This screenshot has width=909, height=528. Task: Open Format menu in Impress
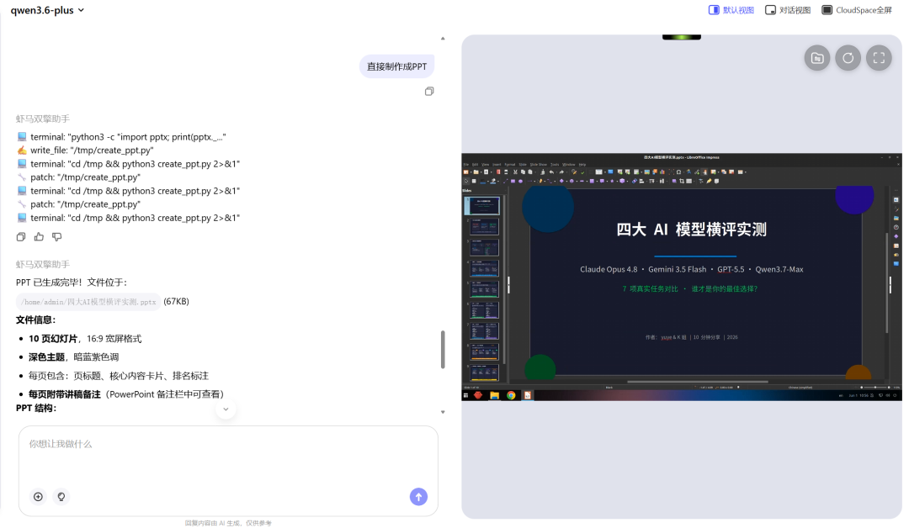point(510,165)
